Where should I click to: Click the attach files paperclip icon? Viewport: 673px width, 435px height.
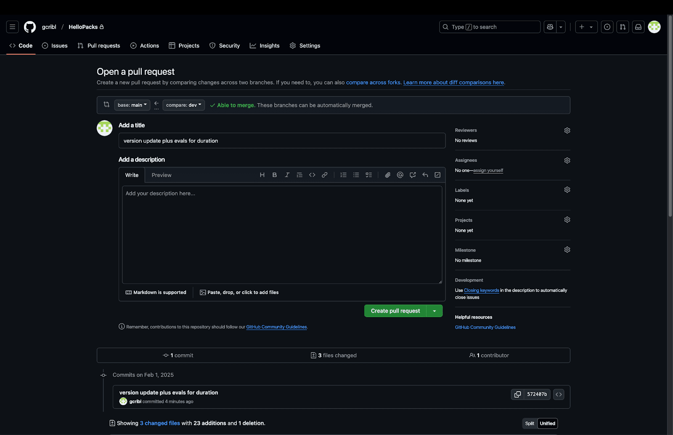[387, 175]
